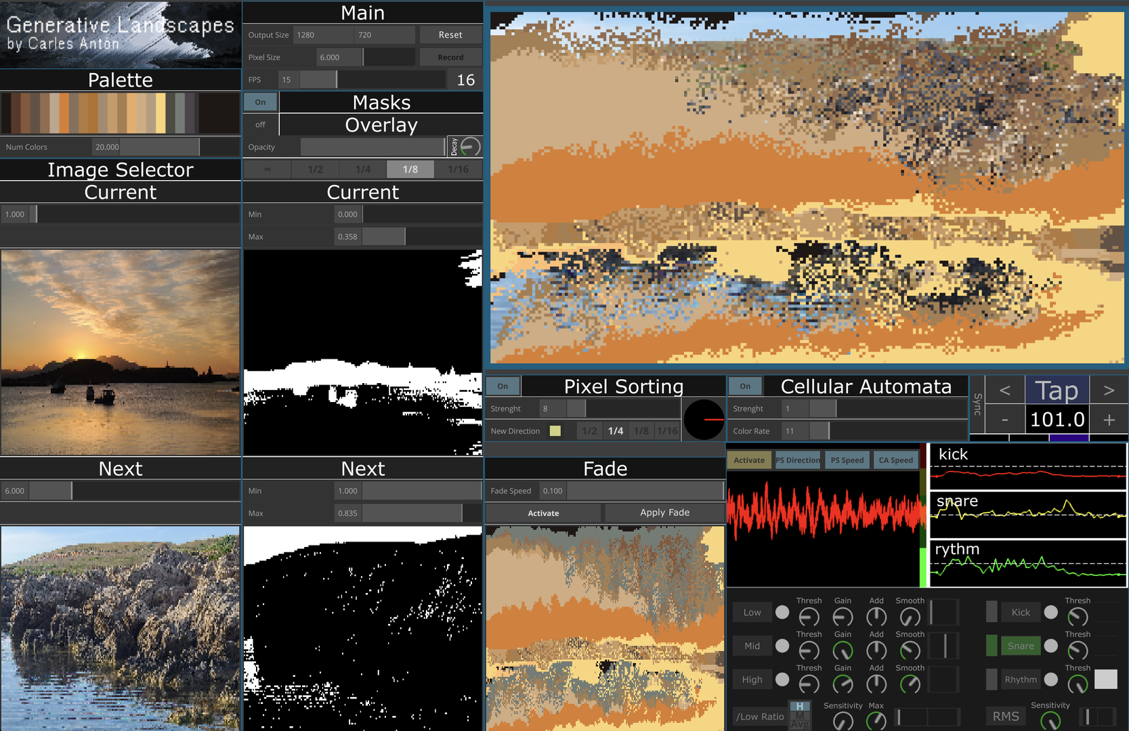Click the yellow New Direction color swatch
This screenshot has height=731, width=1129.
point(556,430)
